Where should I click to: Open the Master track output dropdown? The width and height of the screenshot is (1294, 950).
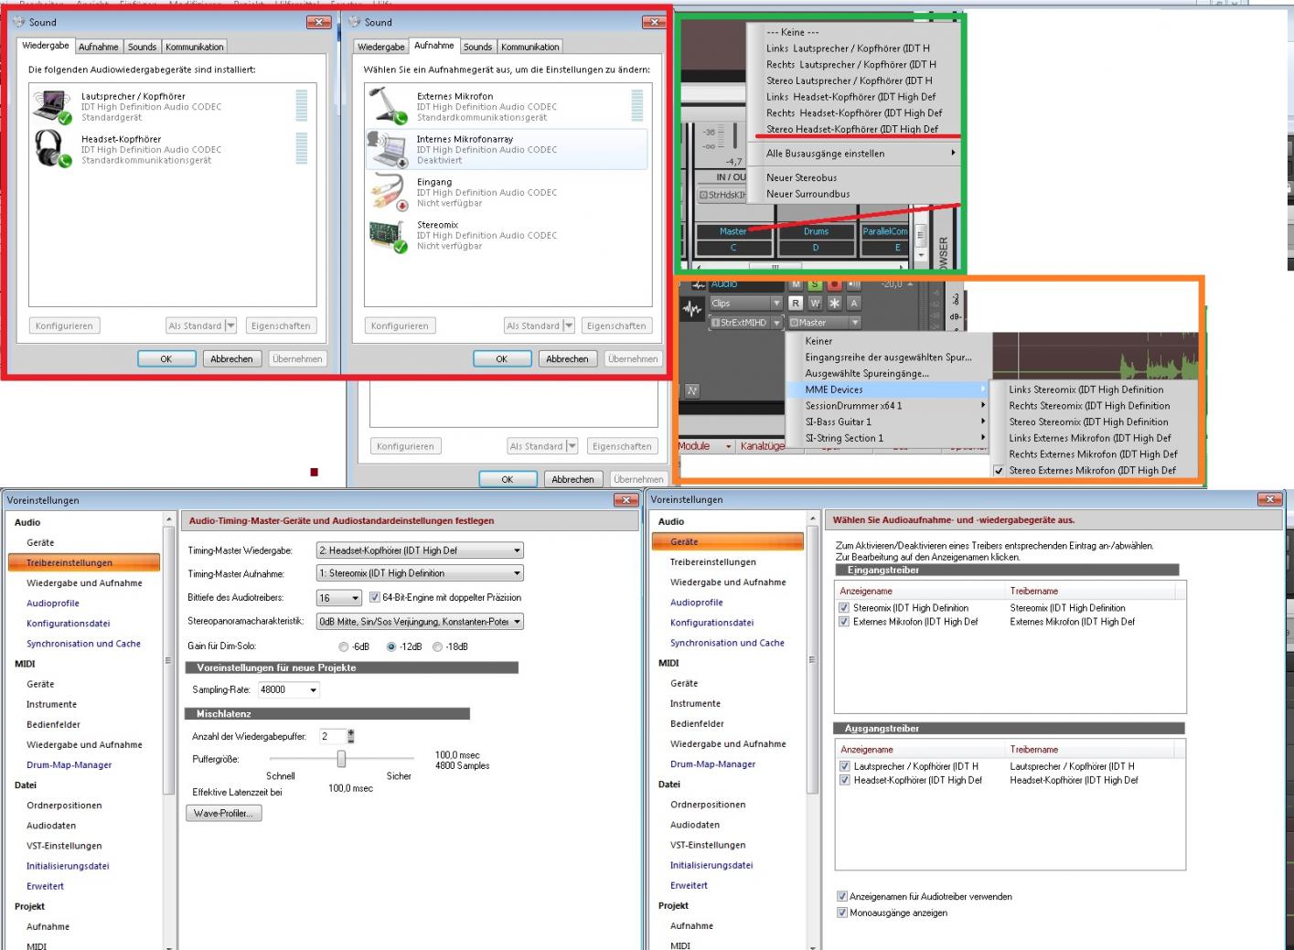(x=825, y=322)
